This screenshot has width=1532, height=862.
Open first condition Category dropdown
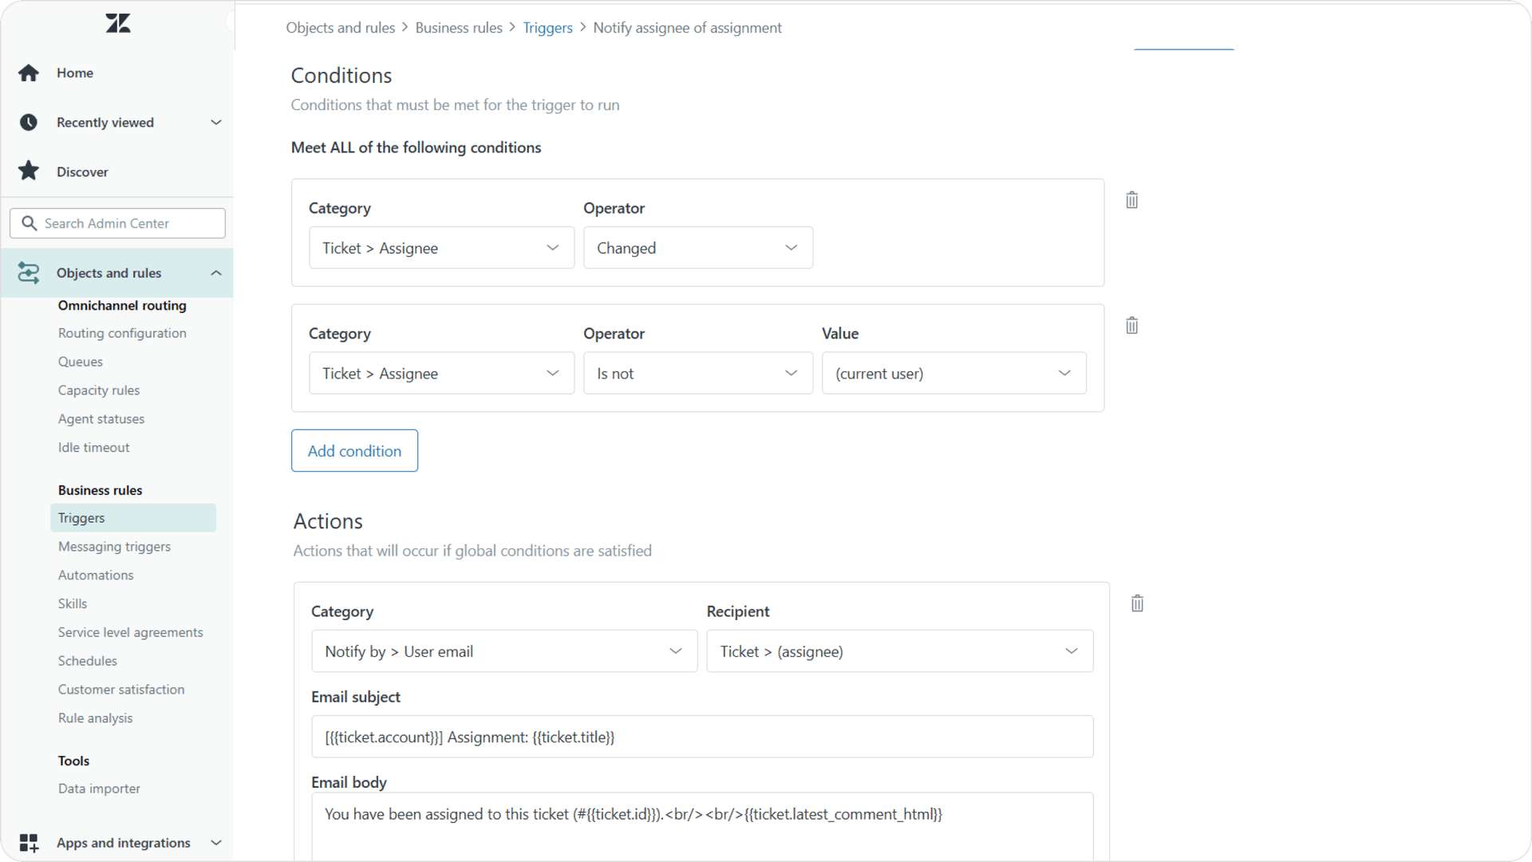click(441, 247)
